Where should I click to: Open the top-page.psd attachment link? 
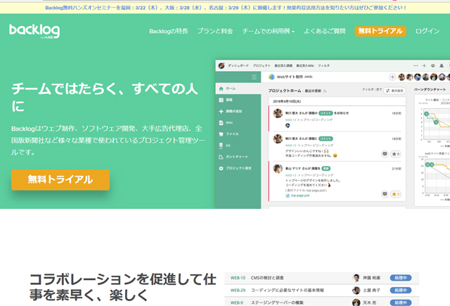300,196
